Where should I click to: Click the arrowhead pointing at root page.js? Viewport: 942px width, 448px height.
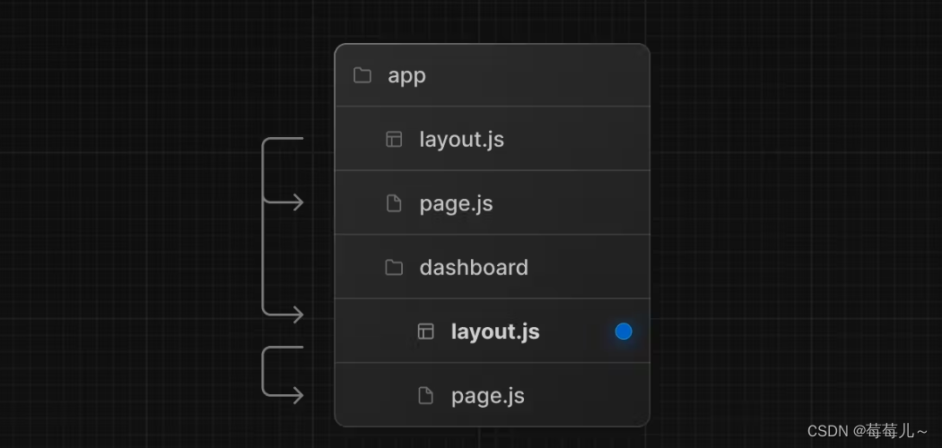click(297, 202)
